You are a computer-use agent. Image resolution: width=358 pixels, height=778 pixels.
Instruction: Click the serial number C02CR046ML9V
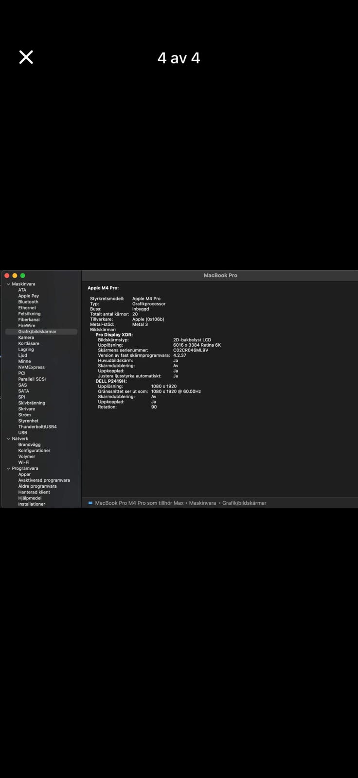tap(191, 350)
